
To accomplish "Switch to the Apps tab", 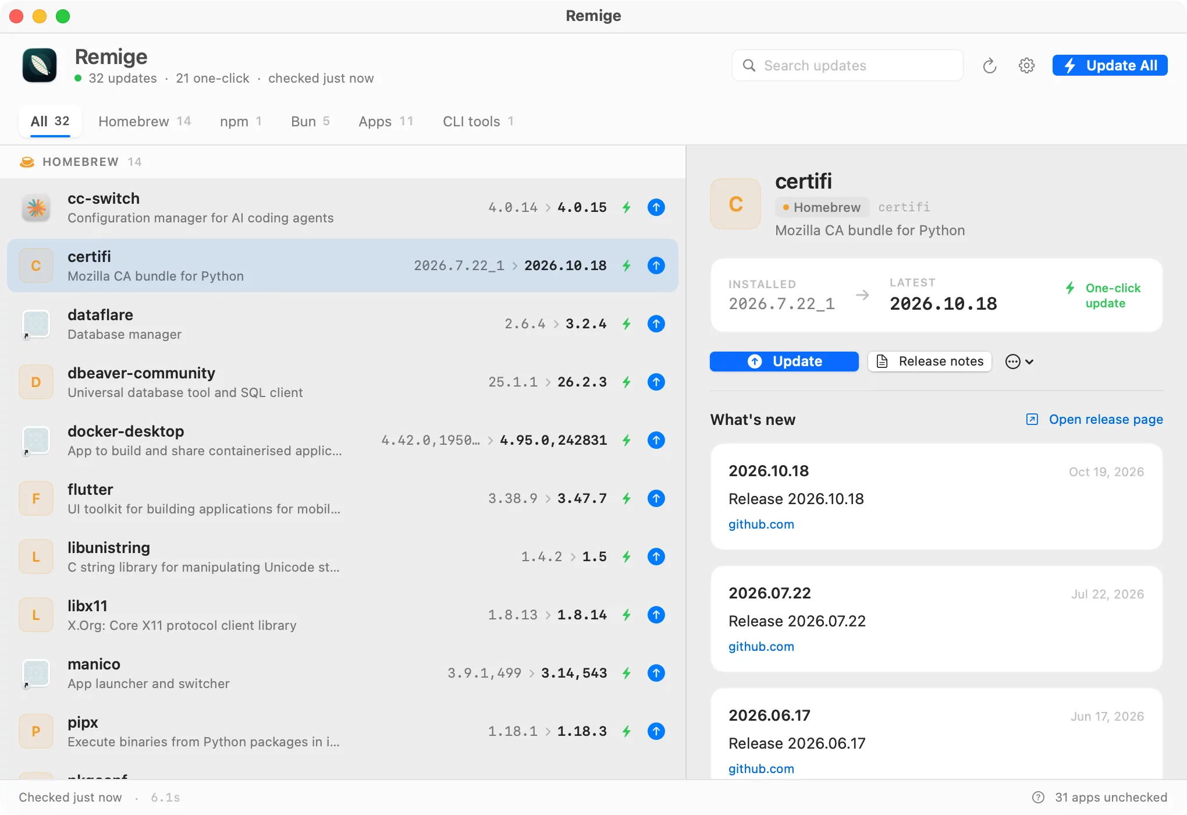I will pos(386,121).
